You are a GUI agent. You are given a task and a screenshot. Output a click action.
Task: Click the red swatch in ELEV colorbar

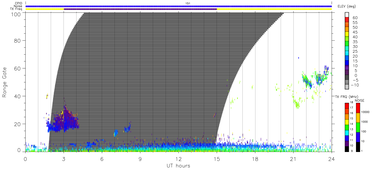click(x=347, y=20)
